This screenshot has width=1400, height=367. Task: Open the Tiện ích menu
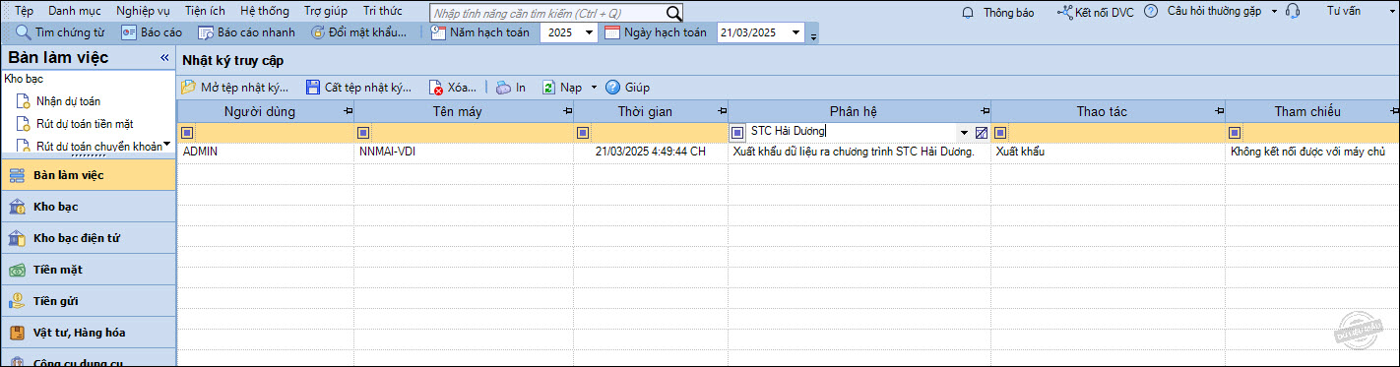tap(205, 11)
